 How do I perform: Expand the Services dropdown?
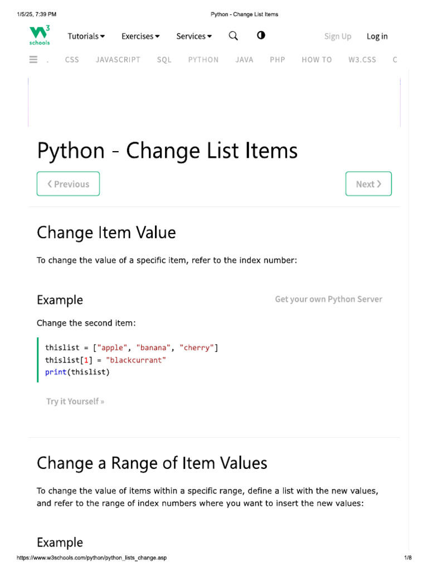coord(194,36)
